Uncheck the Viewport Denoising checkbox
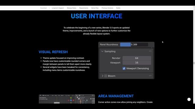The width and height of the screenshot is (195, 109). click(x=124, y=68)
